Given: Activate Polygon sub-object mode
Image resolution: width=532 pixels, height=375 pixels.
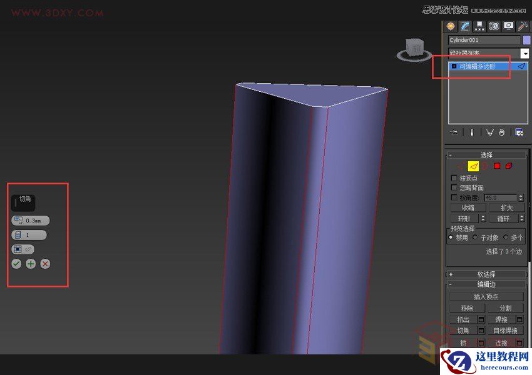Looking at the screenshot, I should 497,165.
